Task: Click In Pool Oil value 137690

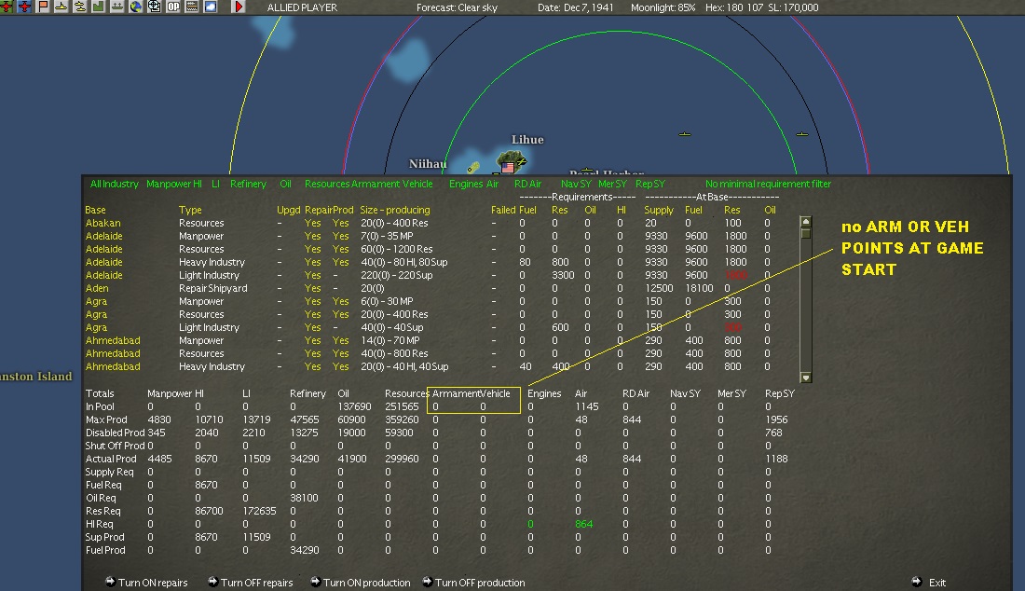Action: [354, 406]
